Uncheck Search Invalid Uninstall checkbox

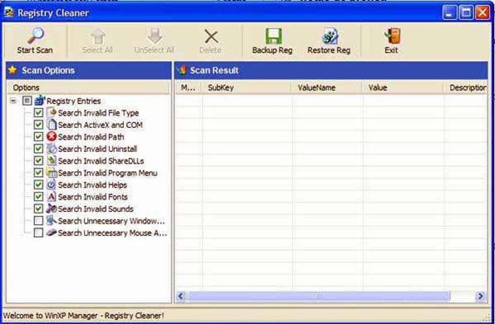pos(38,148)
